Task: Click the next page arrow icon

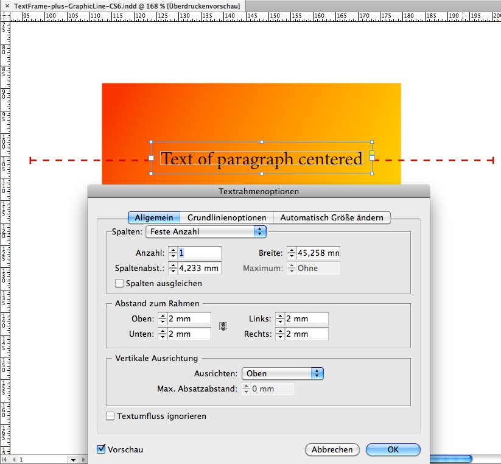Action: coord(82,460)
